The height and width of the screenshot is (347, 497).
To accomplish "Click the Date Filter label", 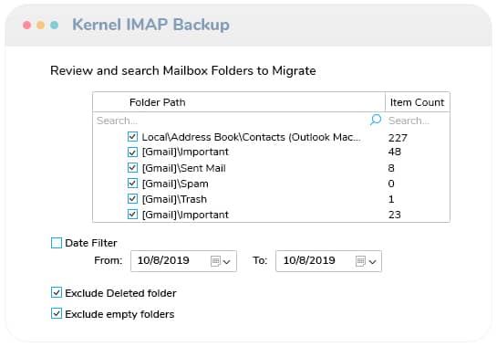I will click(91, 243).
